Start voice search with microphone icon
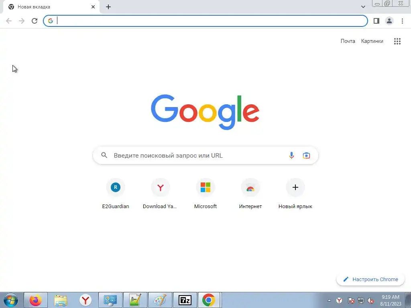 pos(291,155)
